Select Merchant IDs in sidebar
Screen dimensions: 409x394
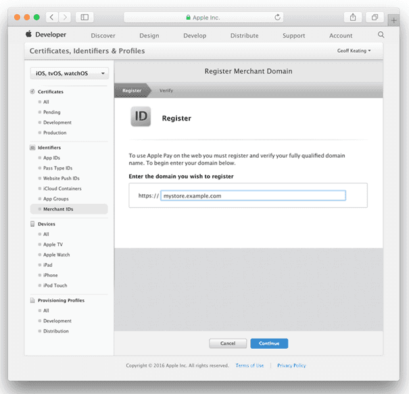pos(58,209)
